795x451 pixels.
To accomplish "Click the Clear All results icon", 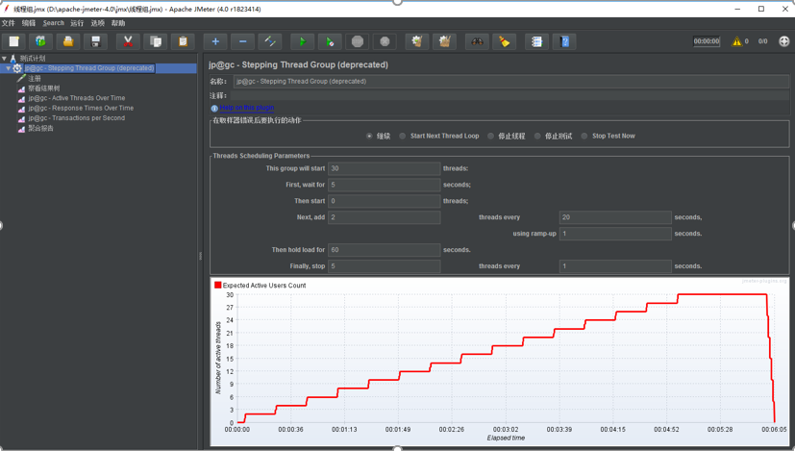I will [445, 41].
